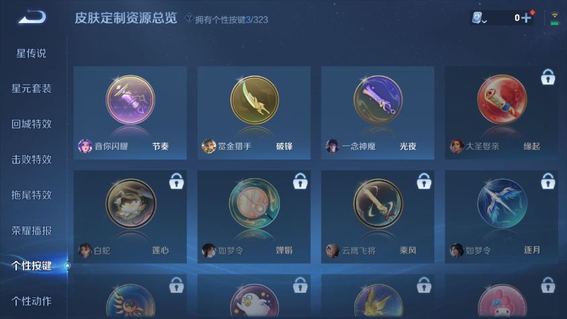This screenshot has width=567, height=319.
Task: Select the pink My Melody key thumbnail
Action: pos(502,302)
